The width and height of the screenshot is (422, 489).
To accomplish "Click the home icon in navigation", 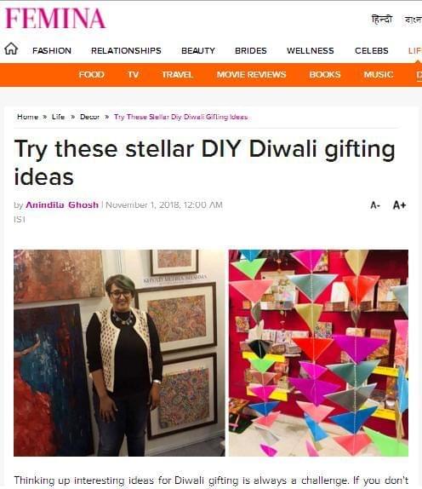I will pyautogui.click(x=11, y=49).
